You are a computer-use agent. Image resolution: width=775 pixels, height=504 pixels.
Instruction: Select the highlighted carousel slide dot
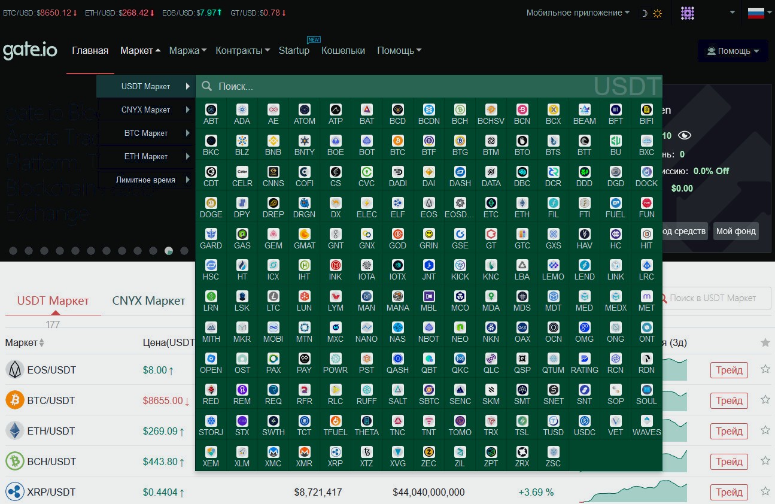(169, 251)
